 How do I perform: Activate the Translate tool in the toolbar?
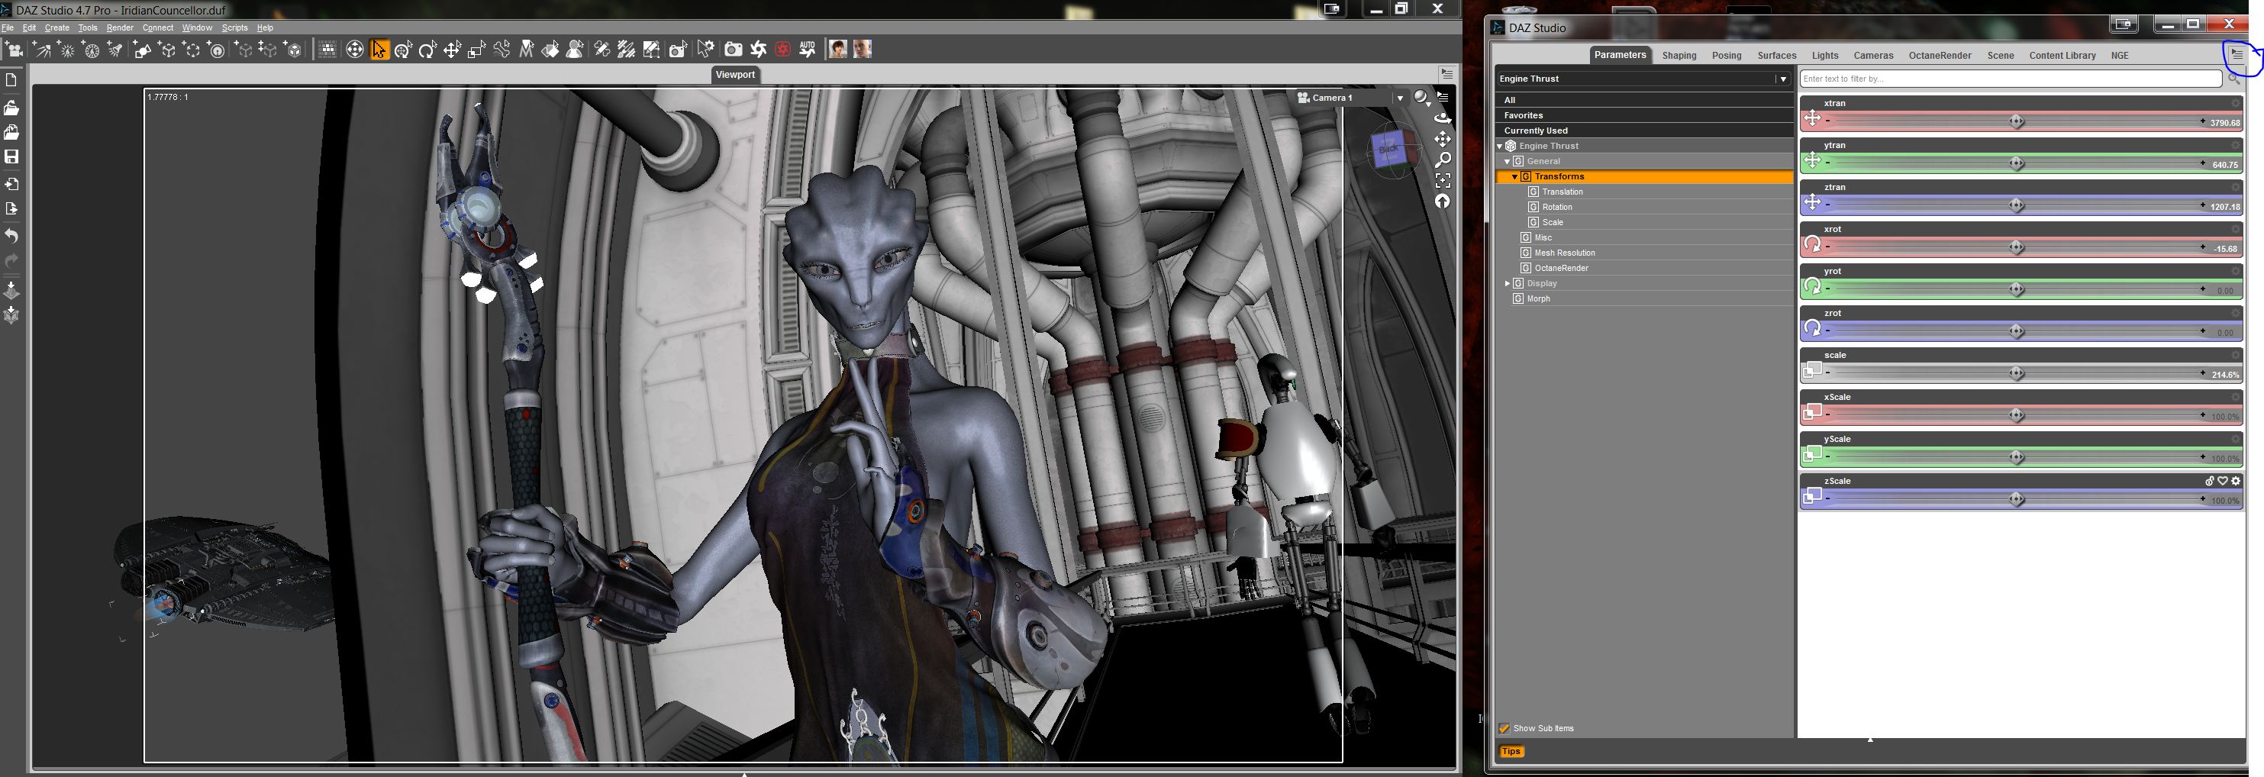[x=452, y=50]
